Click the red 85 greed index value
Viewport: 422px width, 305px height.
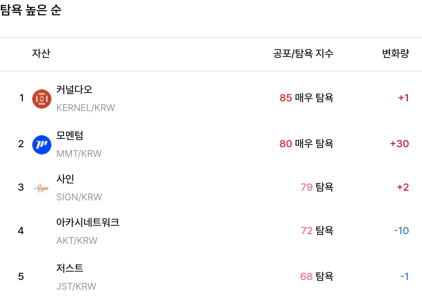(285, 98)
